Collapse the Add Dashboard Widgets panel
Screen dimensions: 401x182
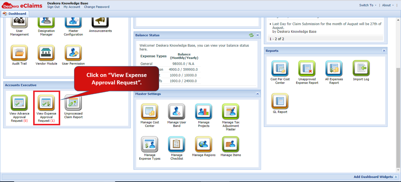396,177
